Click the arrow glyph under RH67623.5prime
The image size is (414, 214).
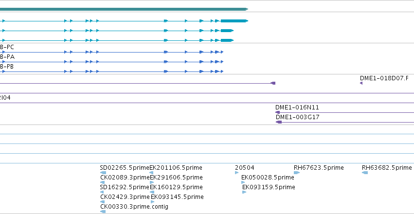point(297,173)
